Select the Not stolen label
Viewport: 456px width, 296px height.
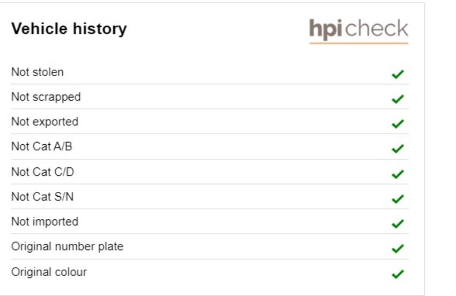click(x=37, y=72)
